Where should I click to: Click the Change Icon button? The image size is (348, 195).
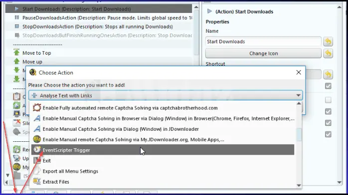pos(263,53)
